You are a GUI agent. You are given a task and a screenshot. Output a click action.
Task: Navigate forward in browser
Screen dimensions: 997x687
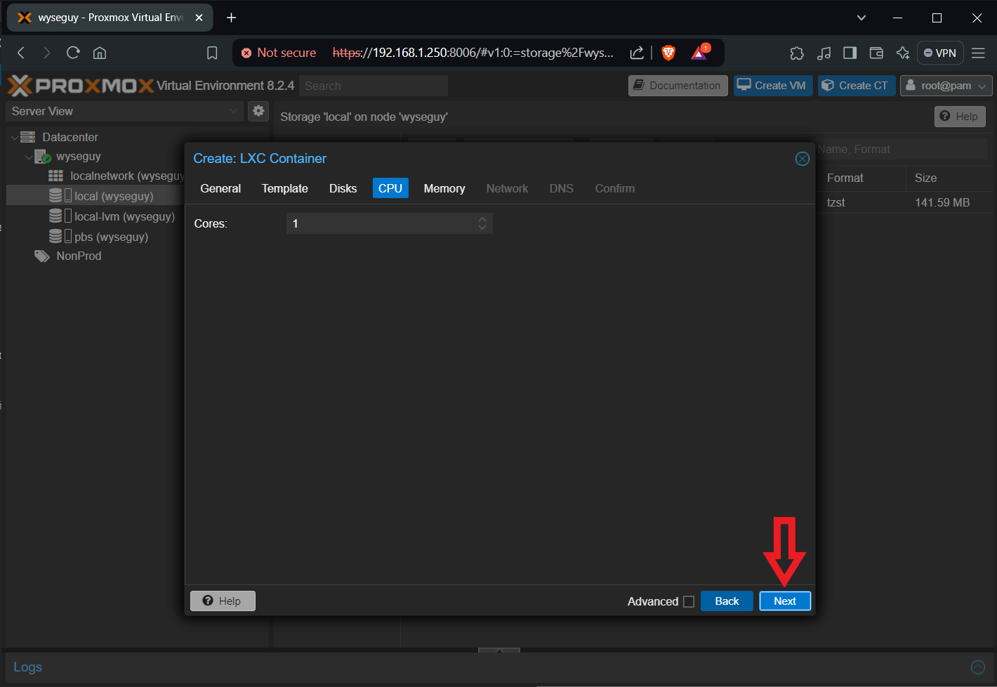point(46,53)
